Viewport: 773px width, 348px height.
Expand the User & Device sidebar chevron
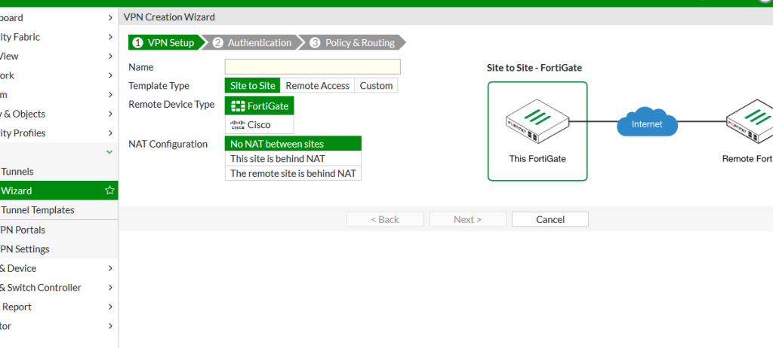pyautogui.click(x=110, y=268)
